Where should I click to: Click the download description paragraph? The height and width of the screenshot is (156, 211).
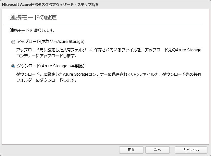pos(109,77)
